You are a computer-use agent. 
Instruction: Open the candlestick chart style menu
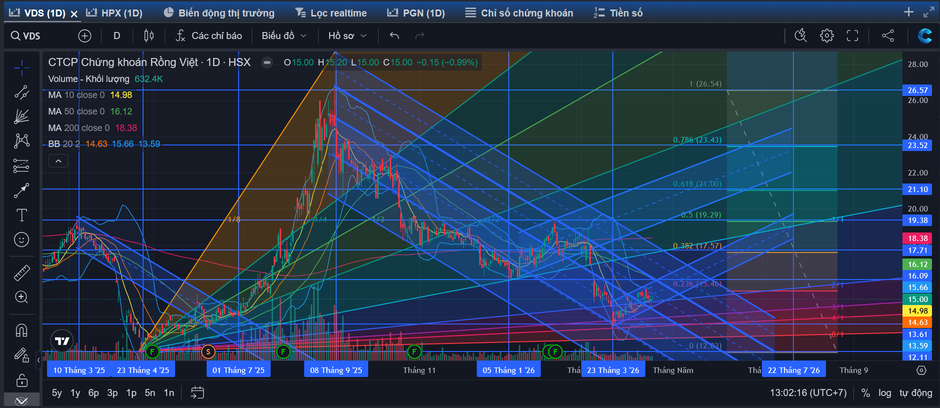[149, 35]
